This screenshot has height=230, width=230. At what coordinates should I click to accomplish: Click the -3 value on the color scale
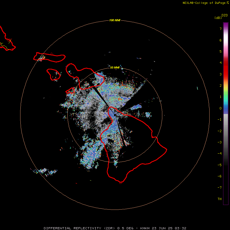(220, 142)
